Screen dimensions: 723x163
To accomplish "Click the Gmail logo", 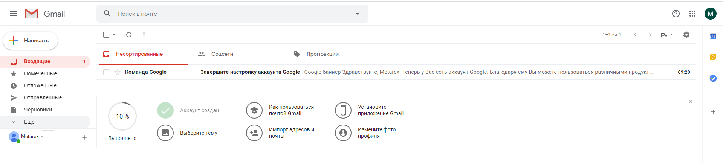I will point(45,14).
